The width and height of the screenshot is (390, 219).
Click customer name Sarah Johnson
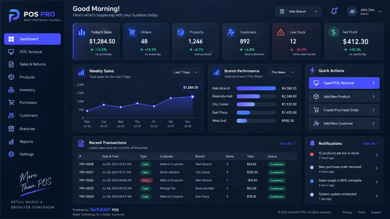pyautogui.click(x=170, y=172)
